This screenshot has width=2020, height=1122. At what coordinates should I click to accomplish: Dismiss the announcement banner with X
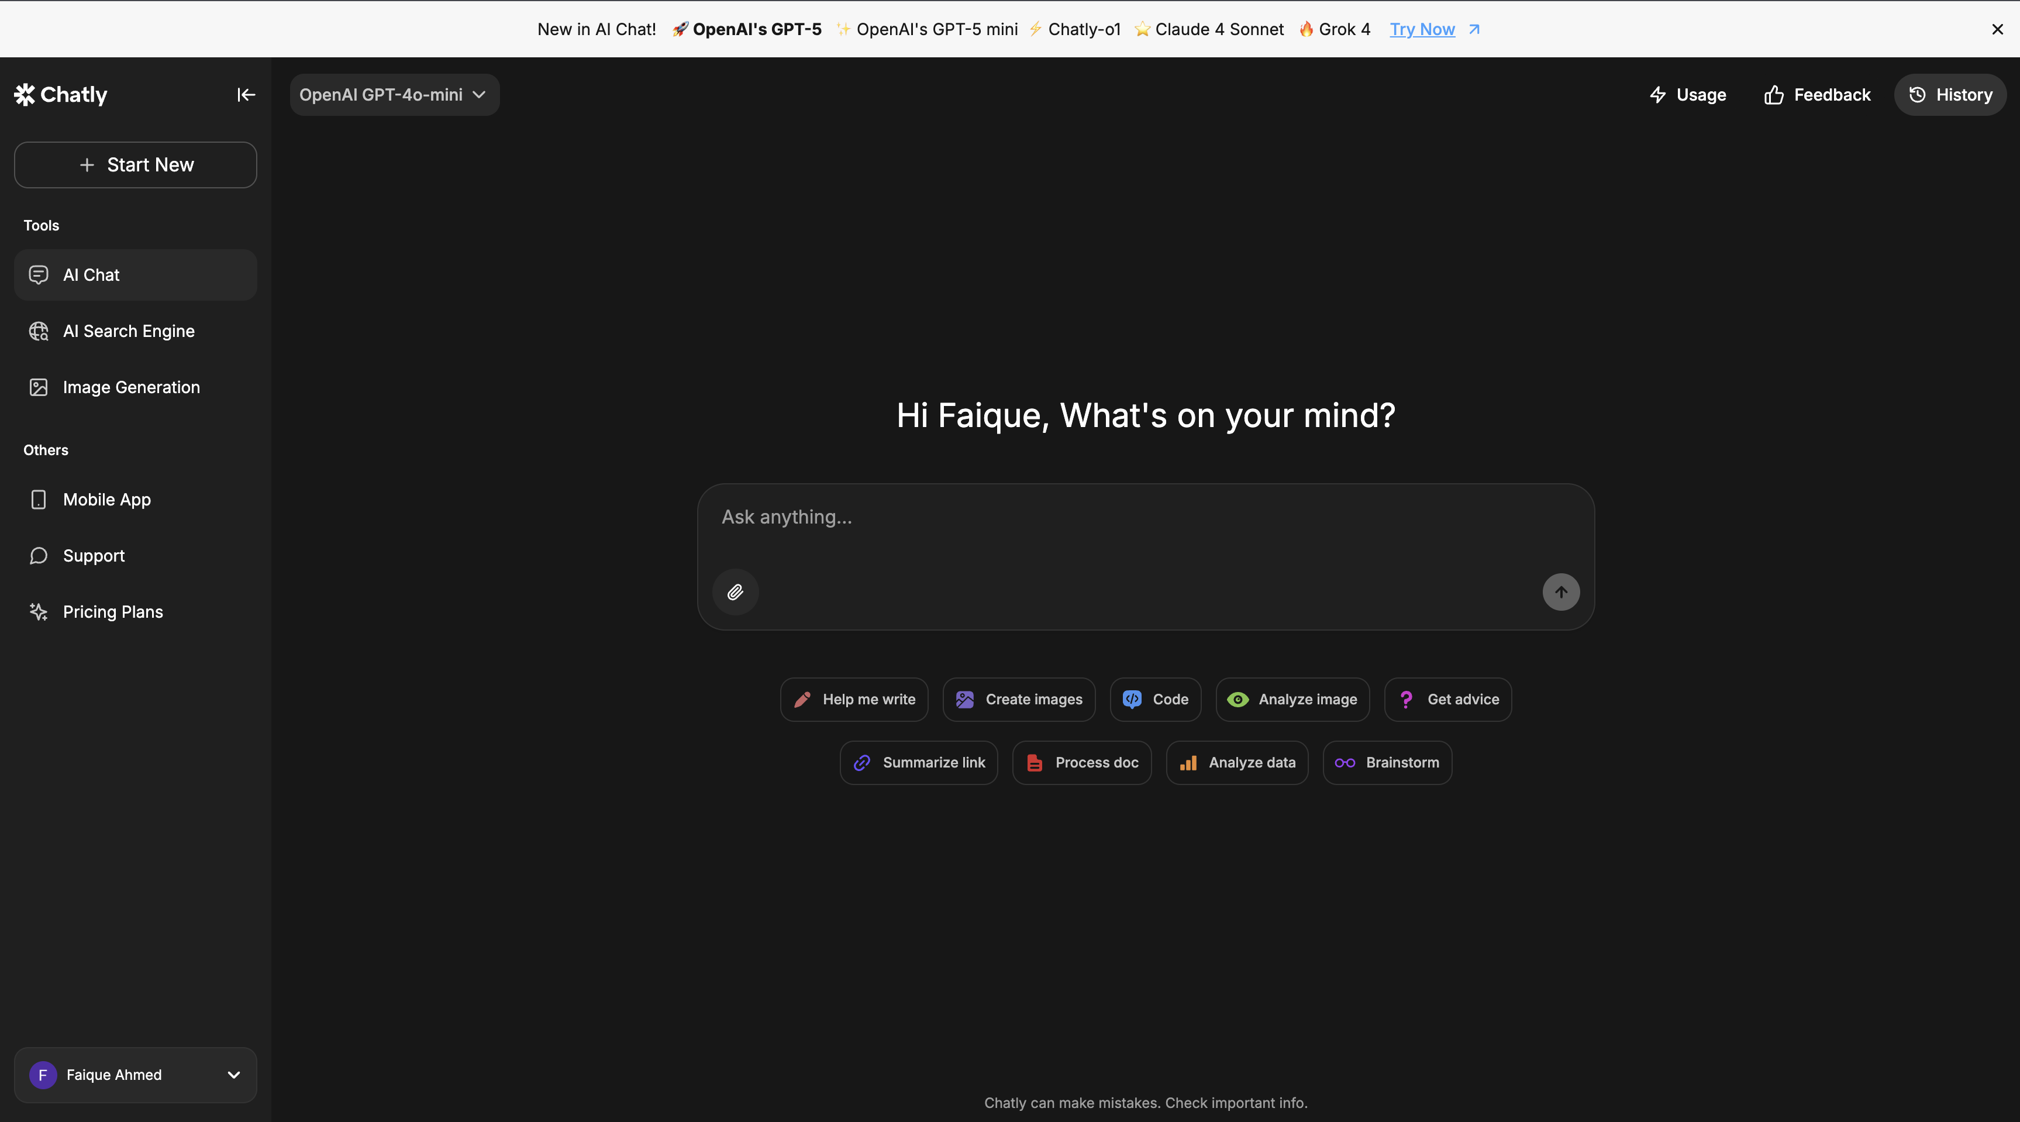[x=1997, y=29]
